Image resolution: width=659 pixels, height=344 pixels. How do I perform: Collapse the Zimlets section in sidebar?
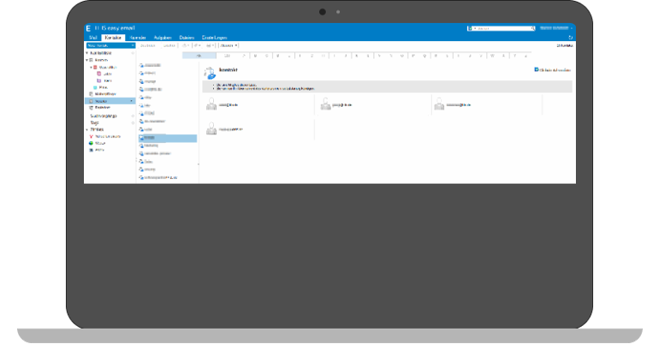[x=86, y=129]
